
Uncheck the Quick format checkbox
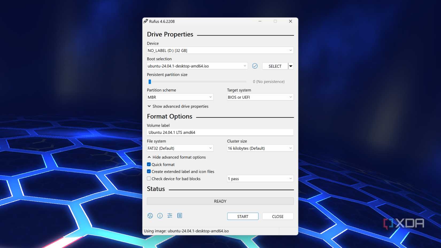point(149,165)
